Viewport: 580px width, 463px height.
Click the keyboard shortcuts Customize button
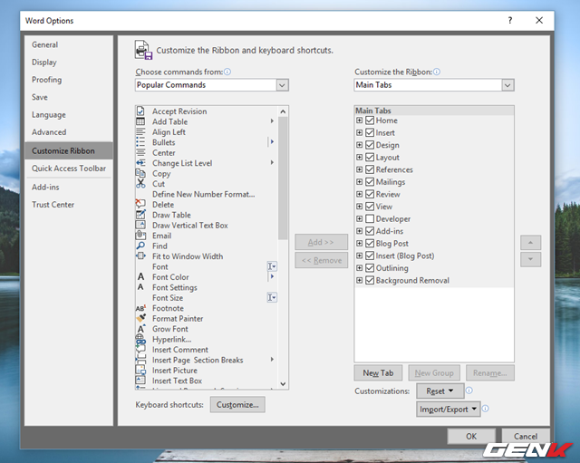click(237, 405)
